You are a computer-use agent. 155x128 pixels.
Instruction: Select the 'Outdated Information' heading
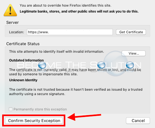[26, 60]
